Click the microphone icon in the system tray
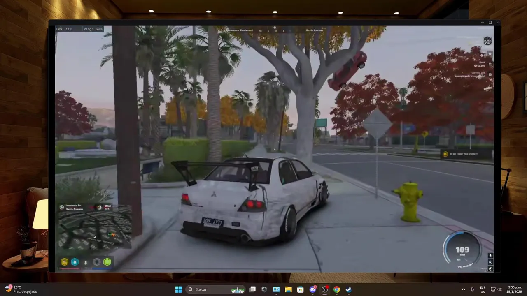This screenshot has height=296, width=527. [x=472, y=289]
